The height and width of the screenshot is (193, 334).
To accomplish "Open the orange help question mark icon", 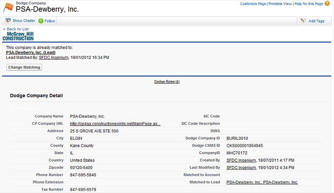I will (327, 3).
